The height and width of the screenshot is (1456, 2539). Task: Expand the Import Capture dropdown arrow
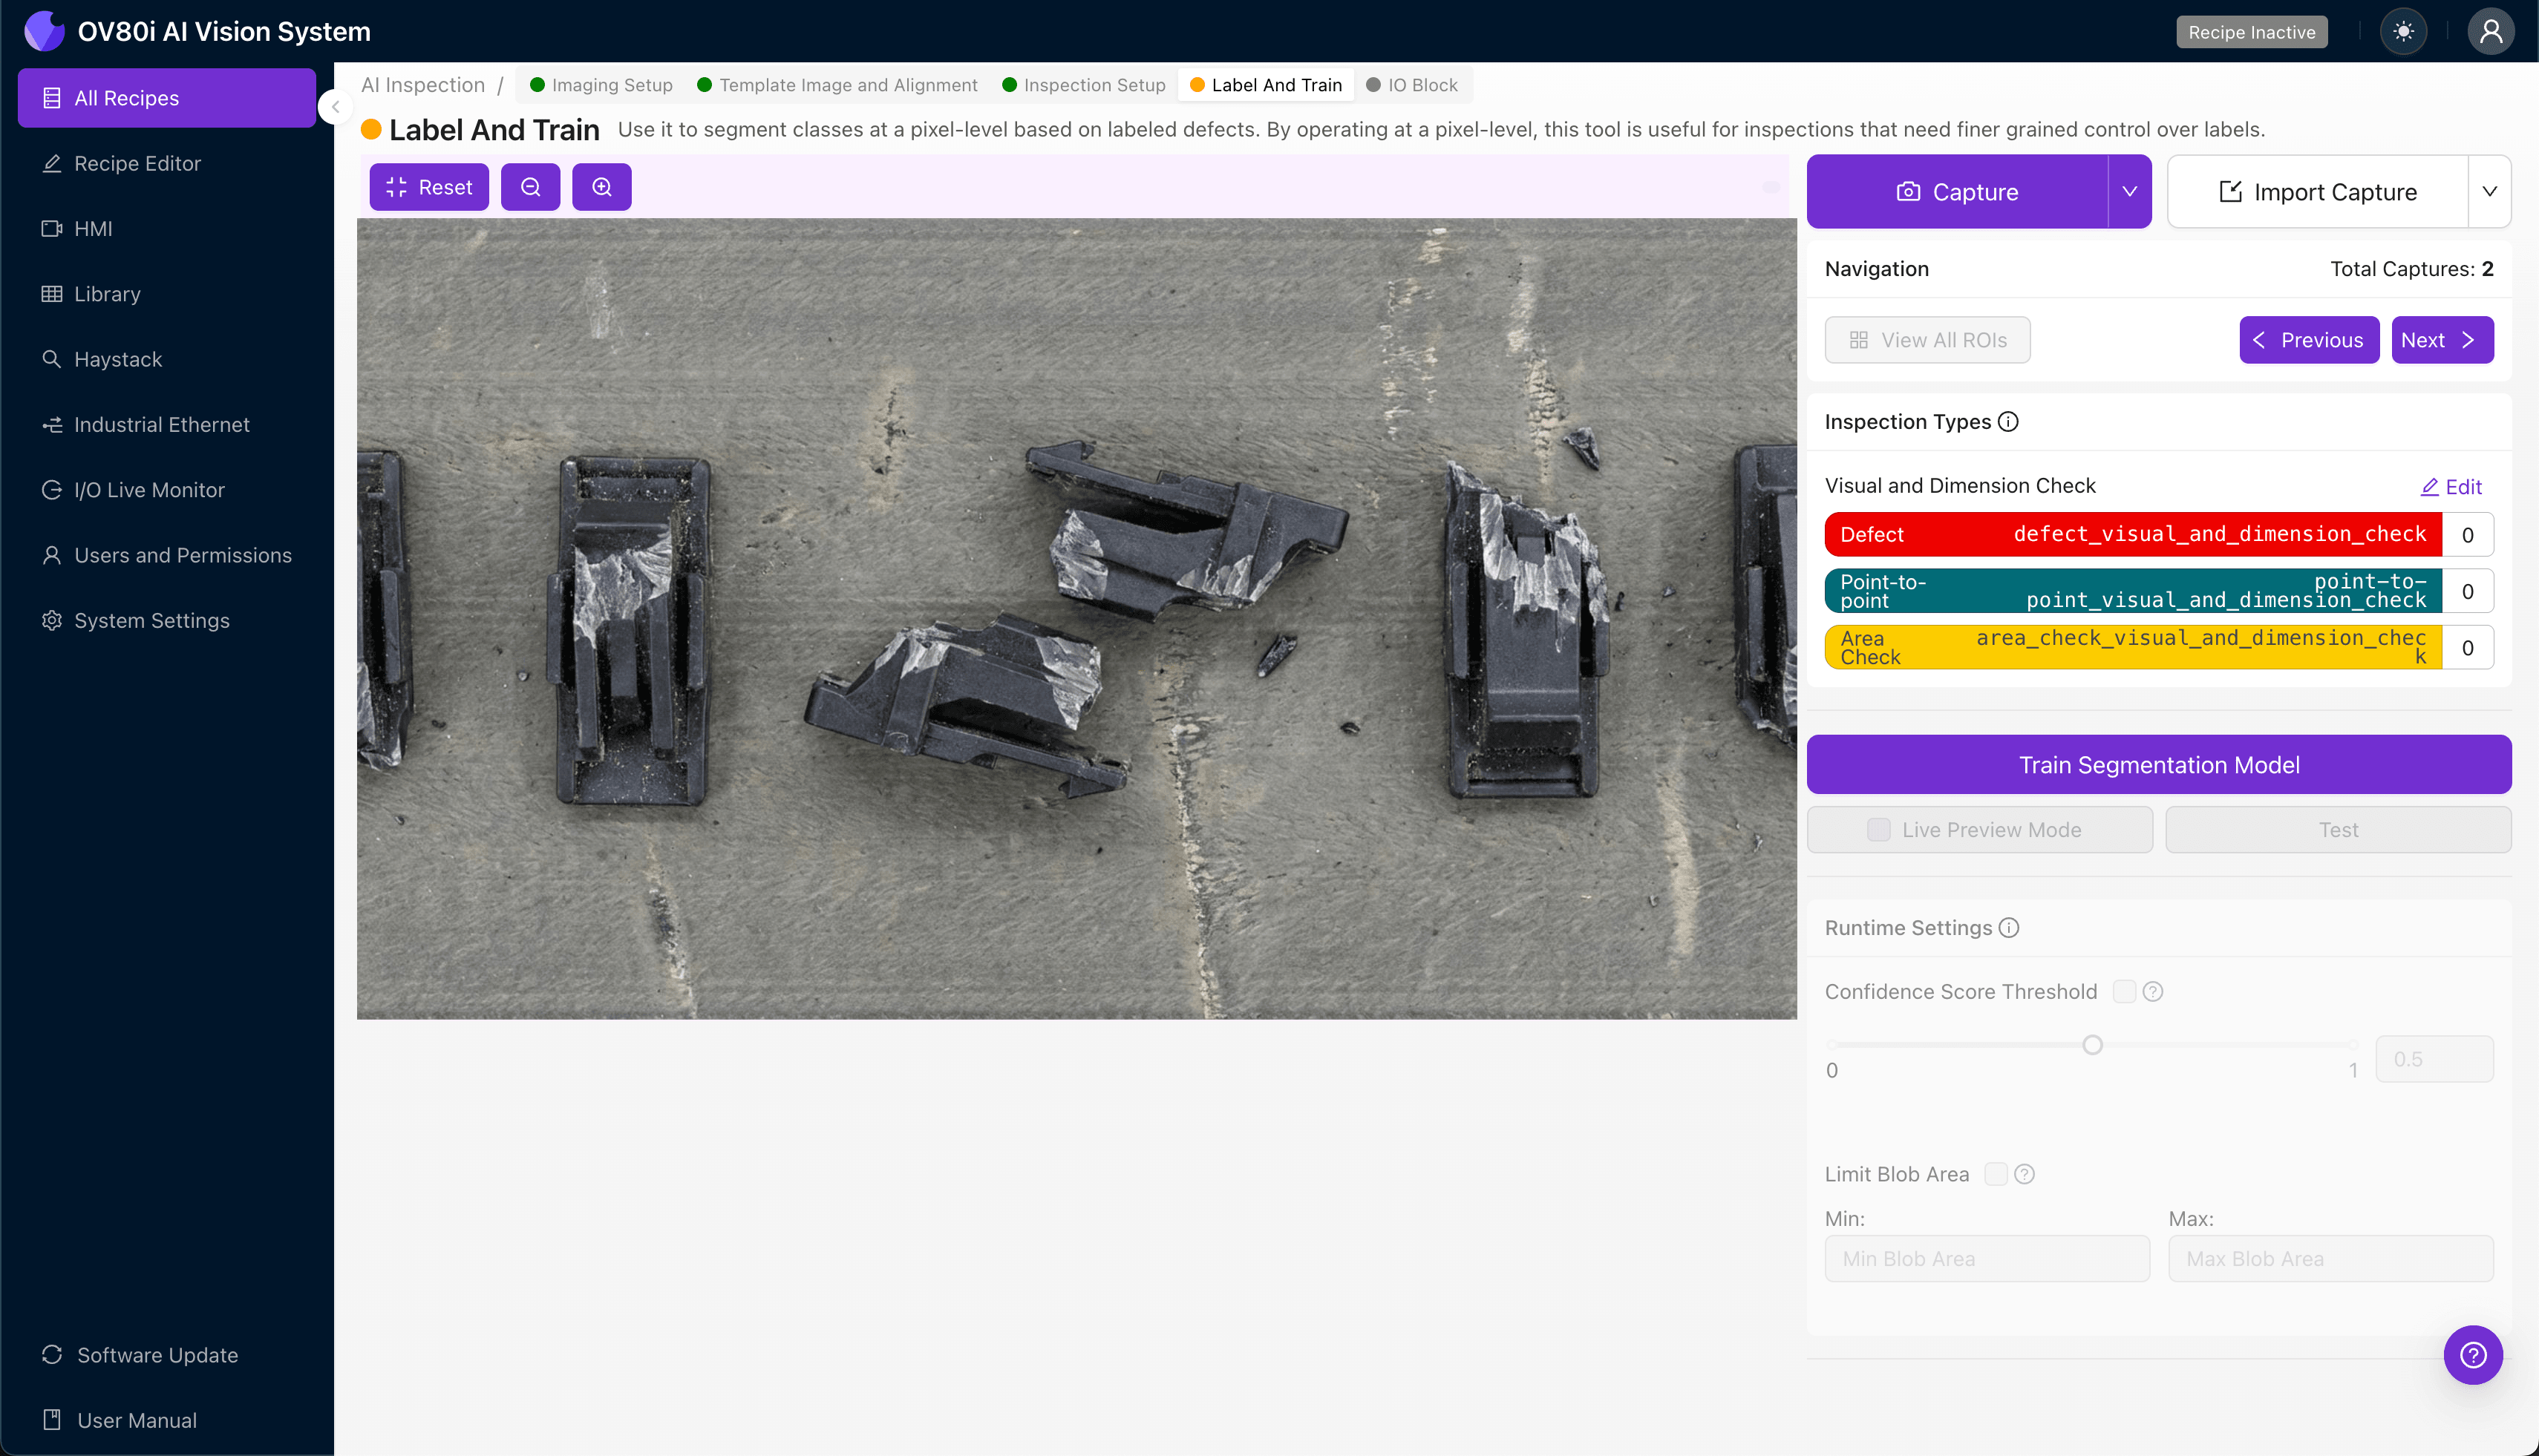[2490, 192]
